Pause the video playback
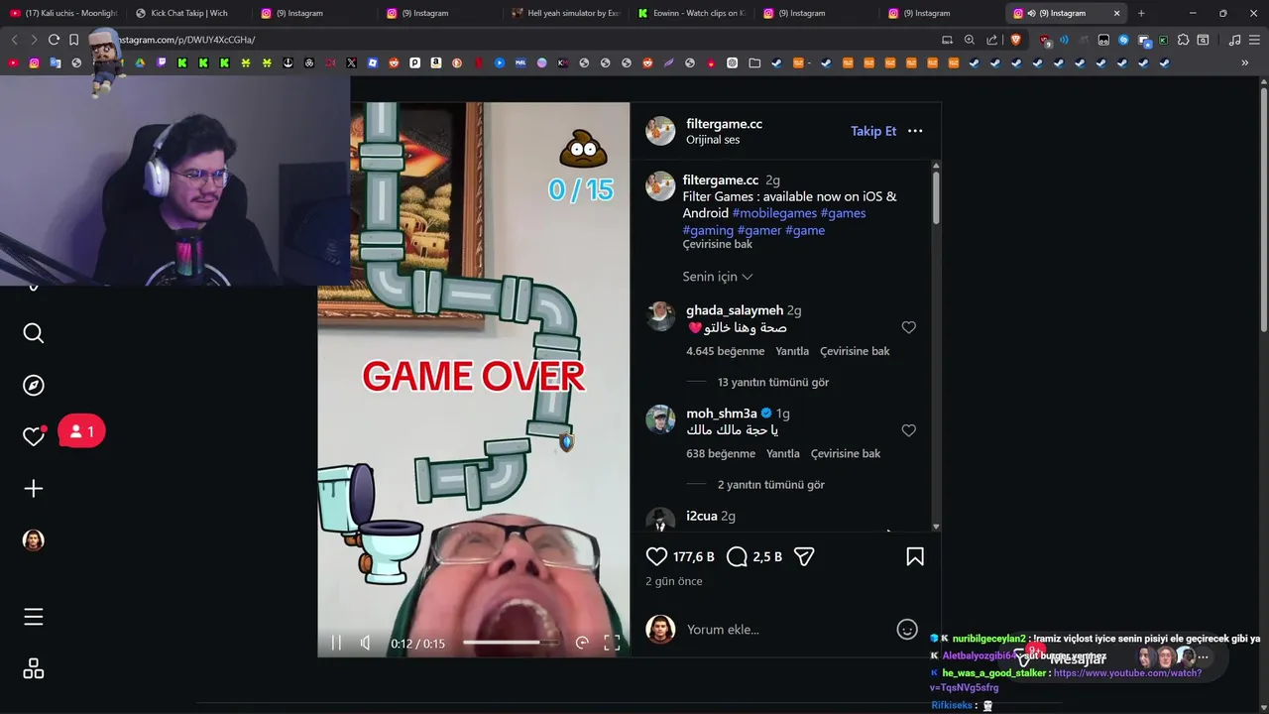Screen dimensions: 1269x714 pyautogui.click(x=336, y=643)
